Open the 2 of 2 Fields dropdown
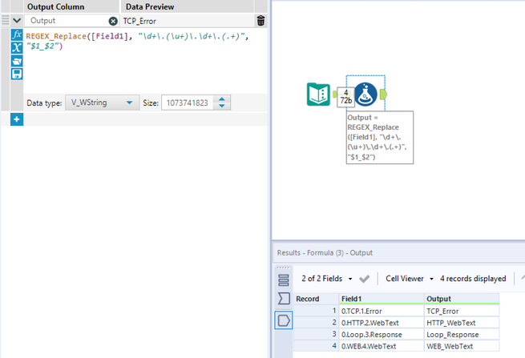The height and width of the screenshot is (358, 525). pyautogui.click(x=326, y=279)
